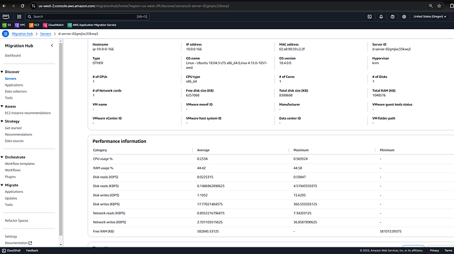The width and height of the screenshot is (454, 254).
Task: Open Refactor Spaces
Action: click(16, 221)
